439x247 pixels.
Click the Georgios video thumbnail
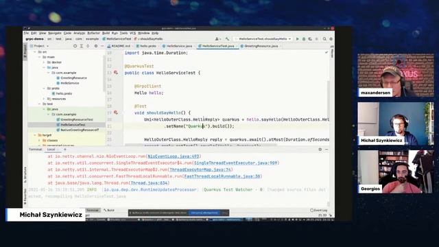(x=395, y=172)
